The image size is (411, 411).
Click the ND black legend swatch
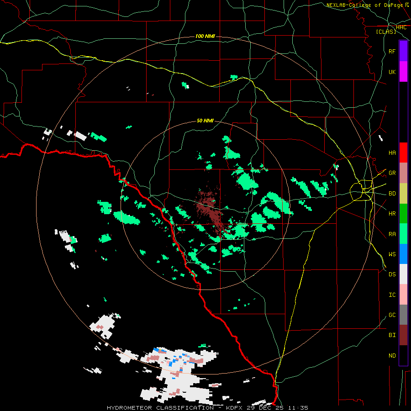tap(403, 355)
